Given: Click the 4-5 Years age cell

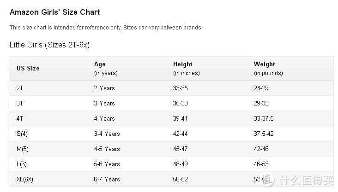Looking at the screenshot, I should pos(107,149).
